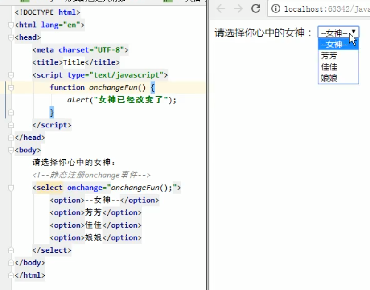This screenshot has width=370, height=290.
Task: Click the 静态注册onchange事件 comment line
Action: pyautogui.click(x=91, y=175)
